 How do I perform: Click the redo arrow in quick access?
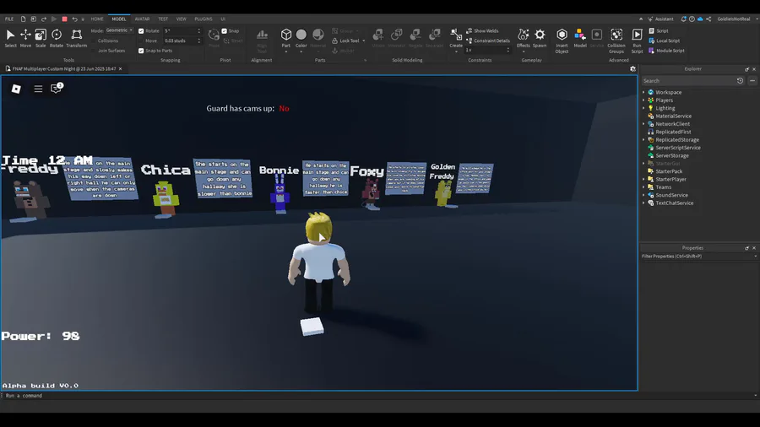tap(44, 19)
